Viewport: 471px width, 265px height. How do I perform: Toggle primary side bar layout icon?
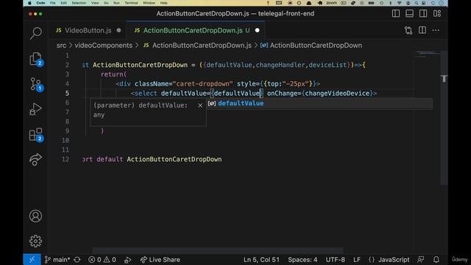396,13
